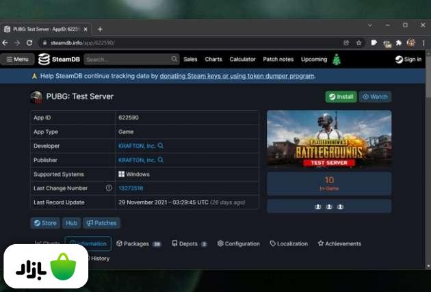The height and width of the screenshot is (292, 431).
Task: Click the Christmas tree icon in navbar
Action: click(x=336, y=59)
